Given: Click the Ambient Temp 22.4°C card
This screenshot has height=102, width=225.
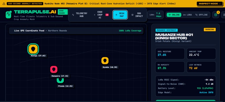Looking at the screenshot, I should [x=201, y=53].
